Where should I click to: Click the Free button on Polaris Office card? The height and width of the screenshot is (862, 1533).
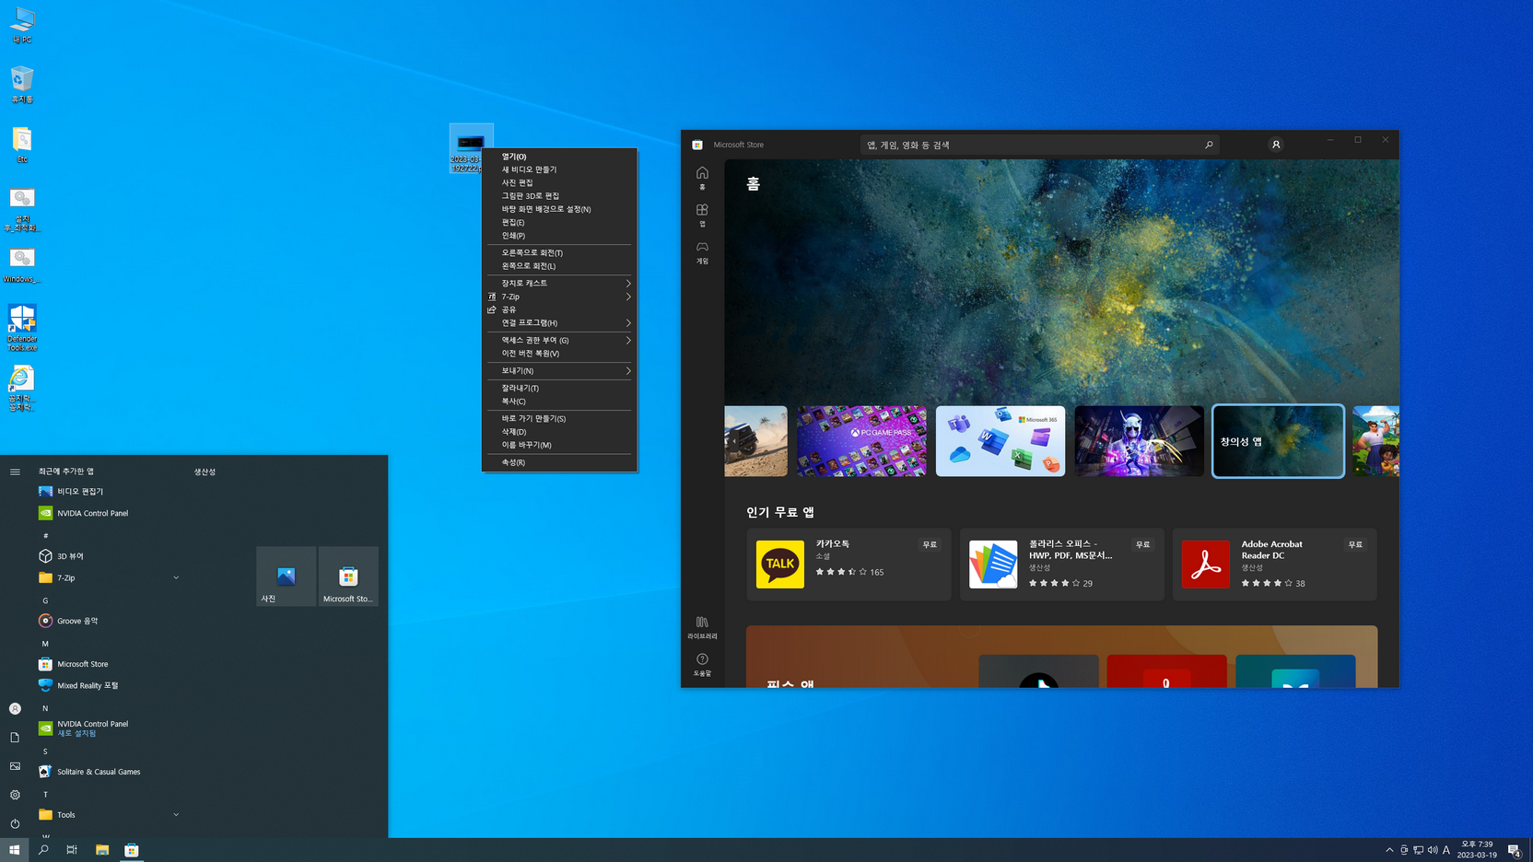coord(1142,545)
